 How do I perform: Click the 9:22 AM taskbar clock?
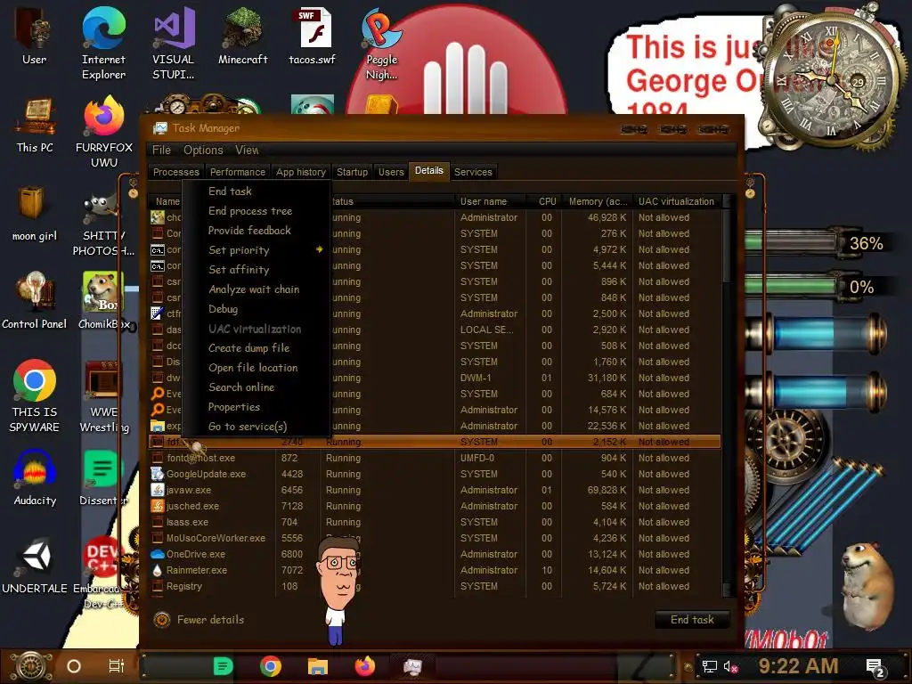(798, 666)
